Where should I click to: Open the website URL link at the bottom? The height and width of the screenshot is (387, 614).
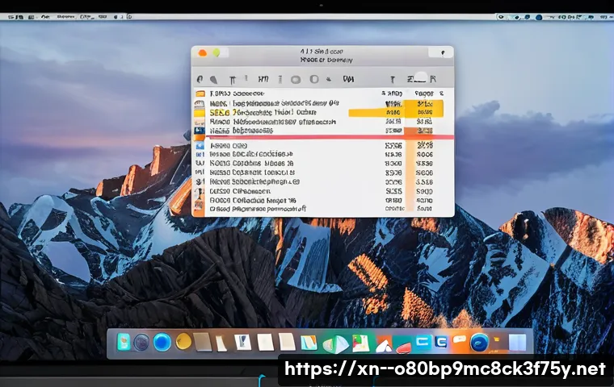click(x=444, y=369)
